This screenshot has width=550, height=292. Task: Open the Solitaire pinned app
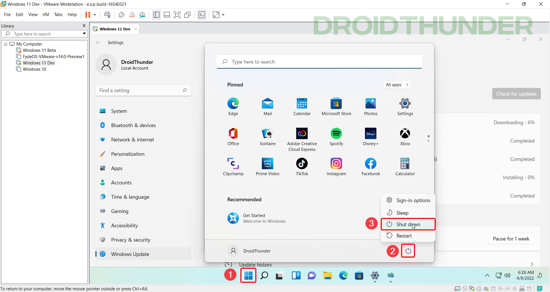(268, 137)
